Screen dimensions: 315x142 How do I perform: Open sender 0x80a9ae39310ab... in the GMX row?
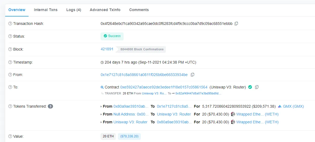pyautogui.click(x=131, y=106)
